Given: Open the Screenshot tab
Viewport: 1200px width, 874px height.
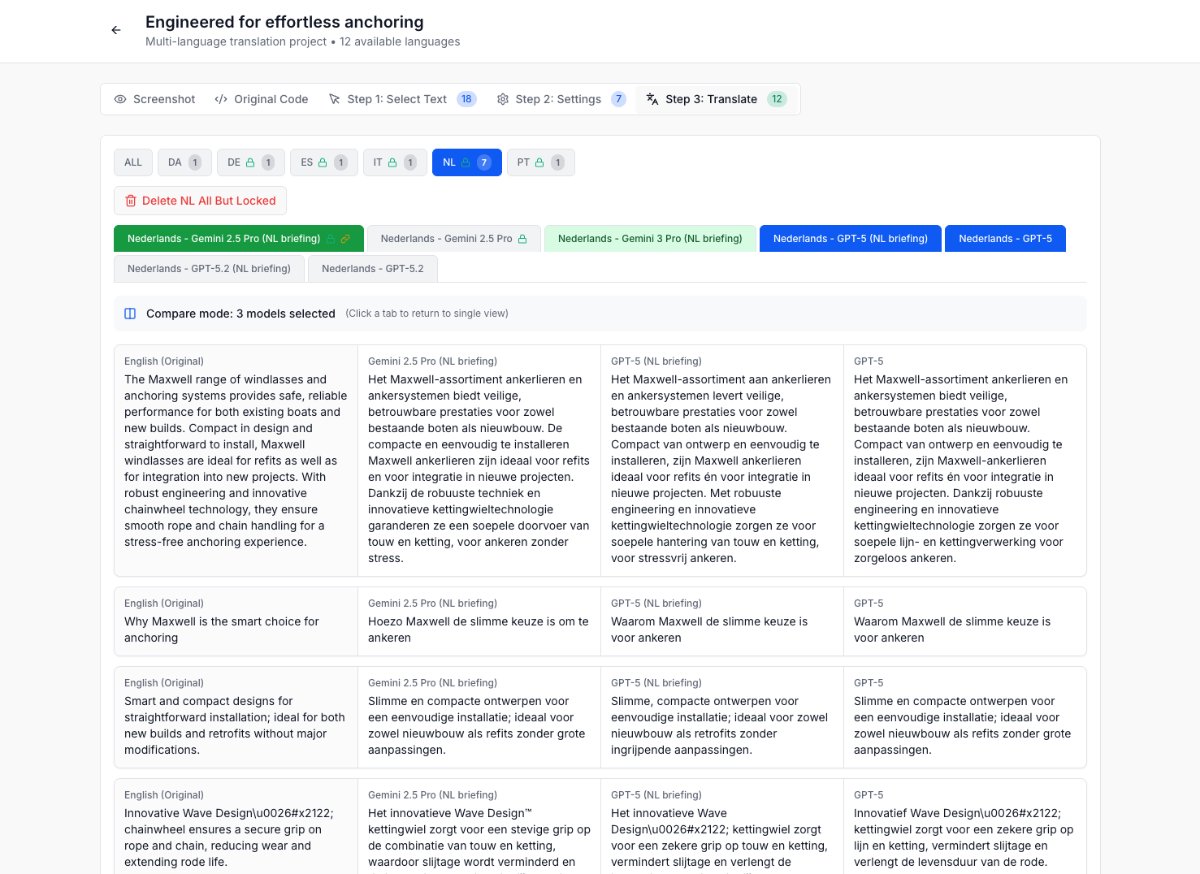Looking at the screenshot, I should click(x=154, y=99).
